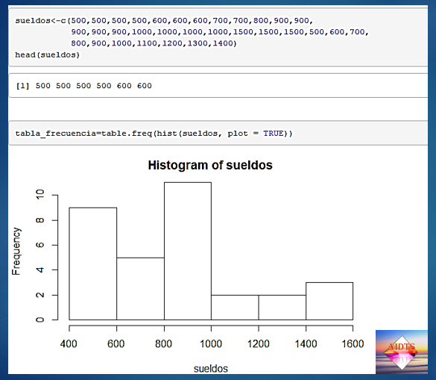436x380 pixels.
Task: Click the y-axis tick label 0
Action: click(40, 320)
